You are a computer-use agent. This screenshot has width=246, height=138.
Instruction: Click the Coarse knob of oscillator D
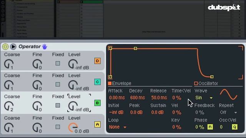(x=9, y=64)
